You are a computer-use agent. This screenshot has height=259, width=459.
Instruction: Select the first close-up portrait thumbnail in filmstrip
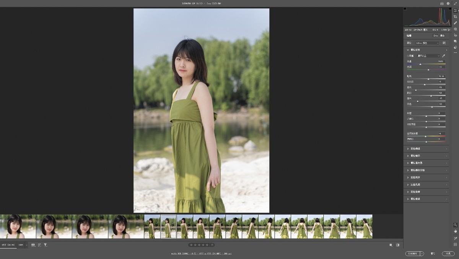coord(18,226)
